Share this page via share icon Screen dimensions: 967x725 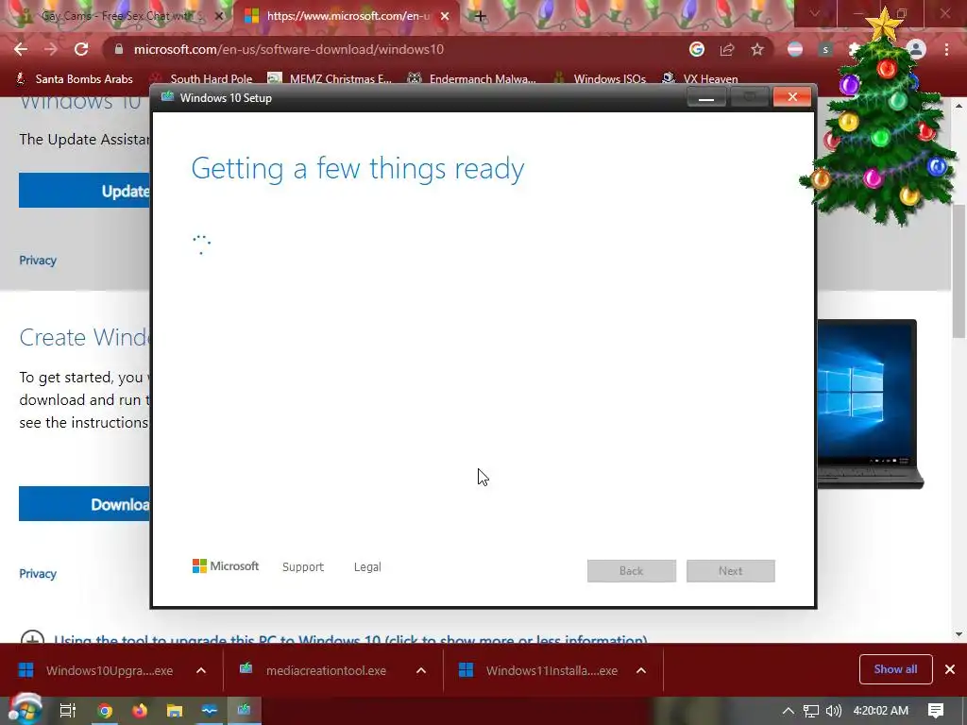coord(727,49)
